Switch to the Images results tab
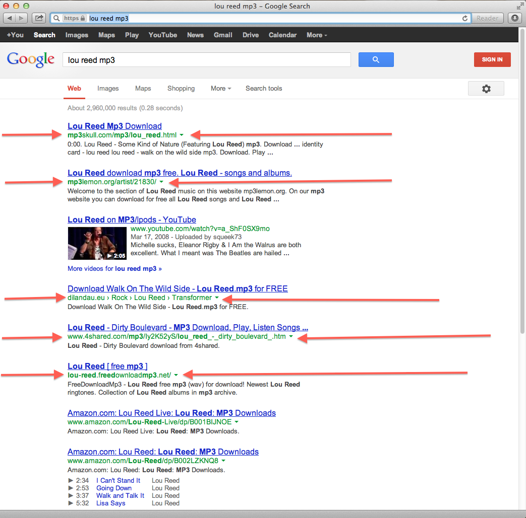 (x=108, y=89)
